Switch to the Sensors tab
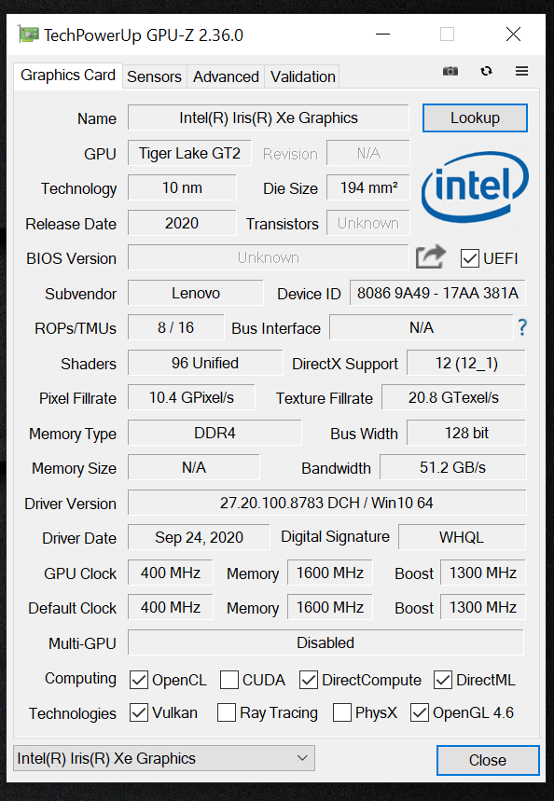Image resolution: width=554 pixels, height=801 pixels. click(x=154, y=76)
